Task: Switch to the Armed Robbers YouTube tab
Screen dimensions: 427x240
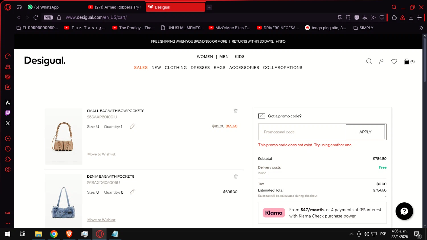Action: tap(115, 7)
